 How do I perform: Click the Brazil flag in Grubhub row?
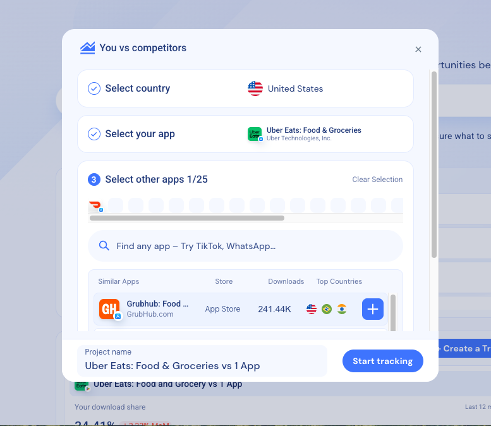point(327,309)
